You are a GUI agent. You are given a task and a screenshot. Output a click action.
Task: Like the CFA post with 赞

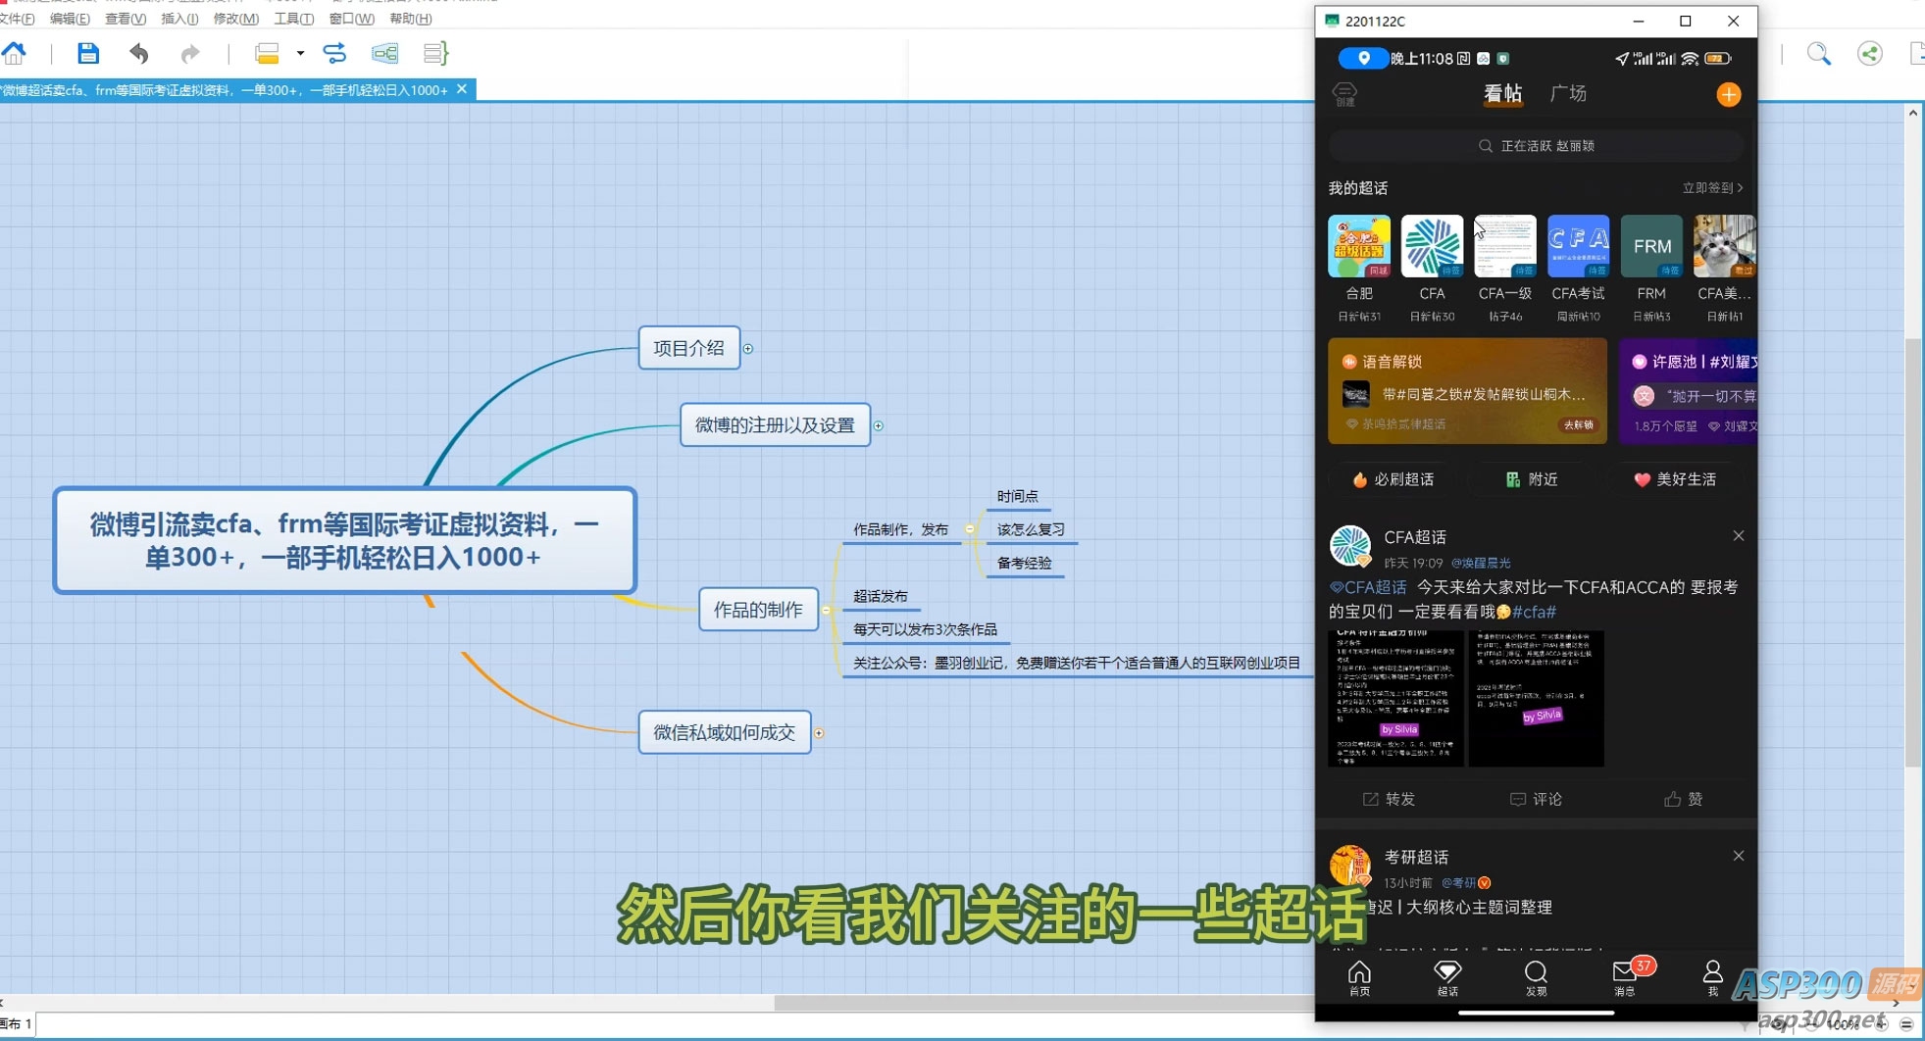tap(1683, 799)
